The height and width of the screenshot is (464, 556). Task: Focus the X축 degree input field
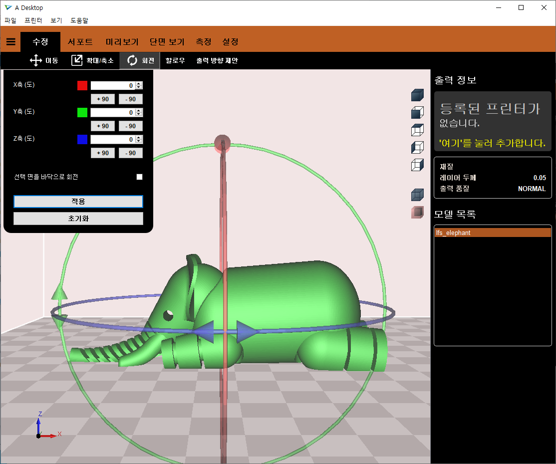(113, 85)
